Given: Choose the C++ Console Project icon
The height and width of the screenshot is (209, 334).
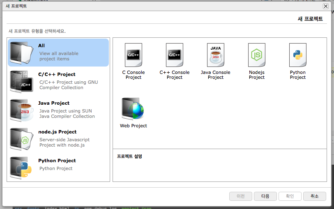Looking at the screenshot, I should (x=175, y=55).
